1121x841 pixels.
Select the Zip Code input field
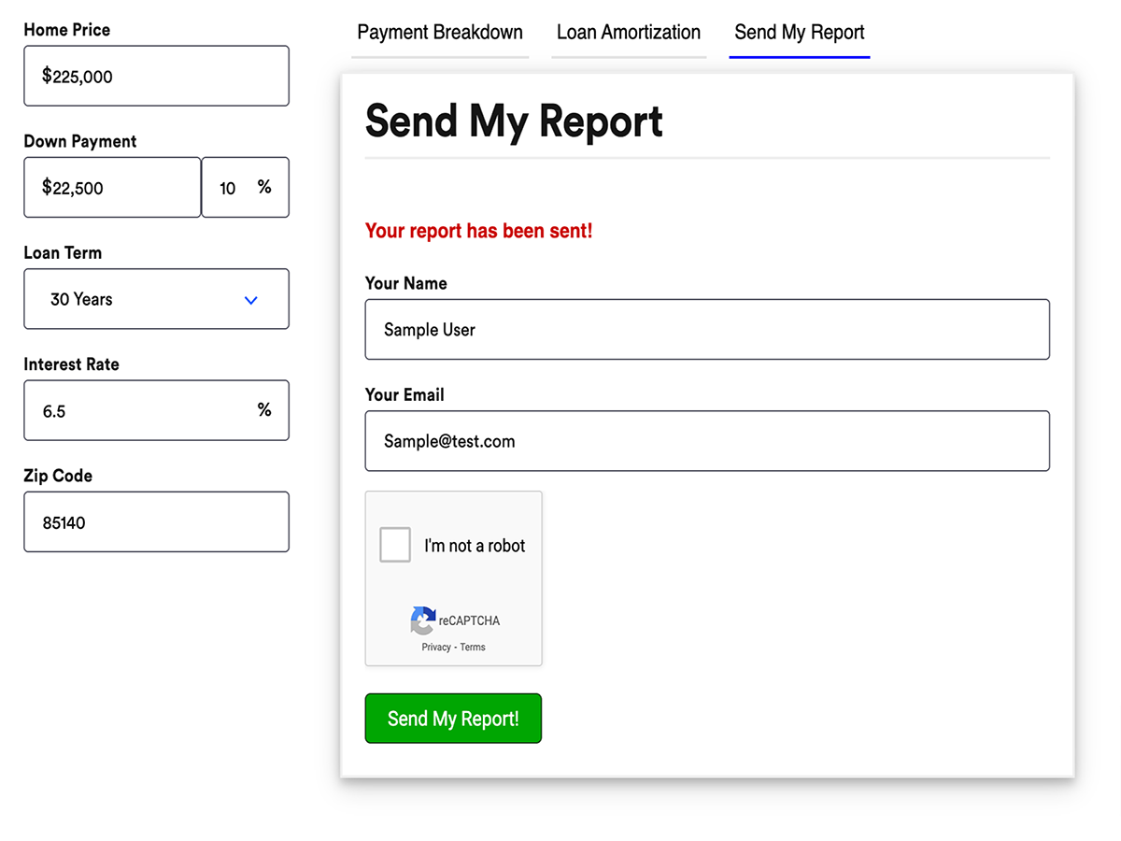pyautogui.click(x=156, y=521)
